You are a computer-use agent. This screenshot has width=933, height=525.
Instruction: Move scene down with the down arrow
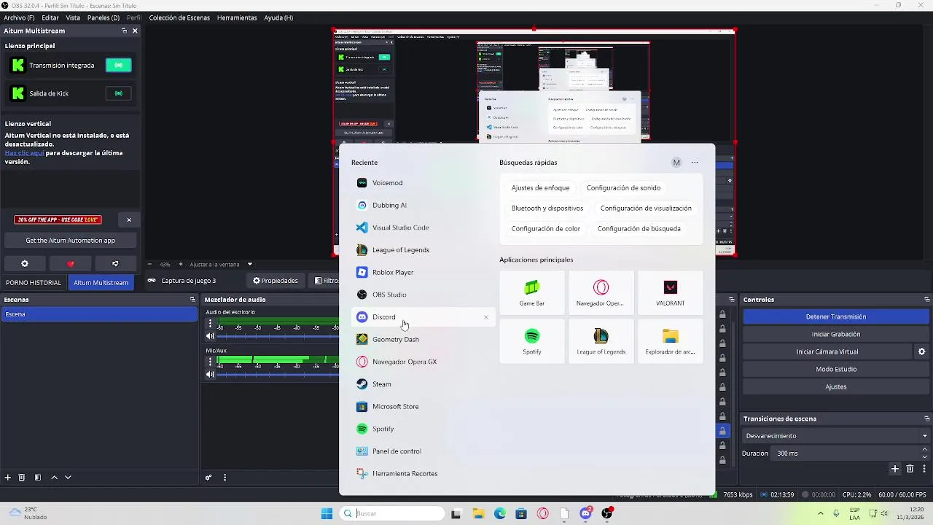coord(68,478)
